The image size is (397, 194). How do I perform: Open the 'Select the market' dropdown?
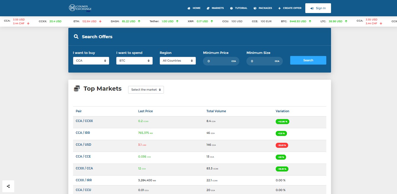[146, 90]
